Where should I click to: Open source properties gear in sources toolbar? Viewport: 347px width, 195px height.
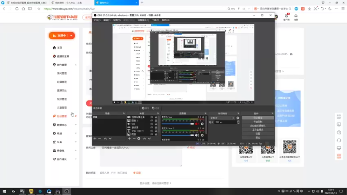139,139
